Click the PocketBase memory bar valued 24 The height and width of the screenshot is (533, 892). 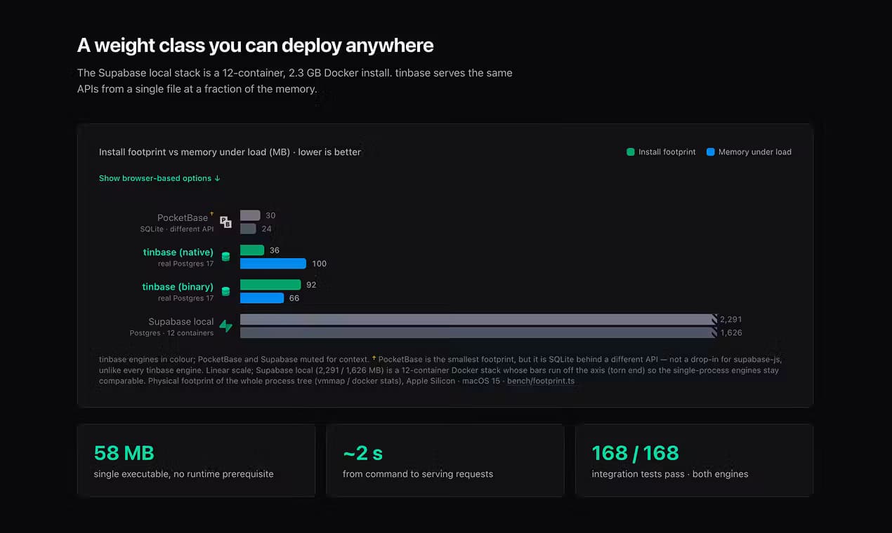point(248,229)
